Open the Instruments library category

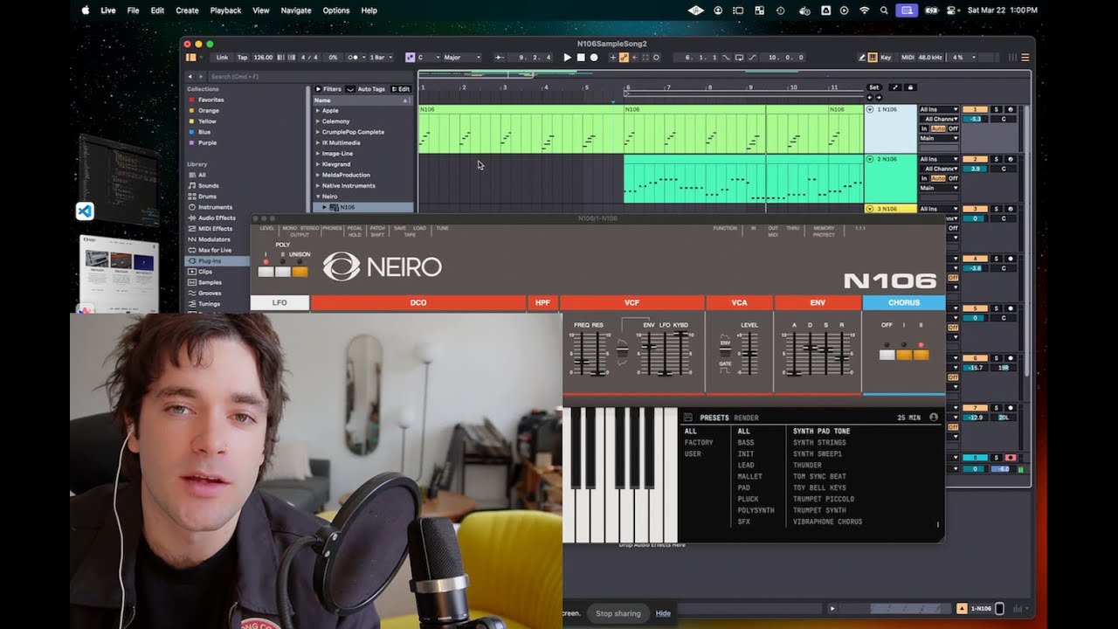point(215,207)
